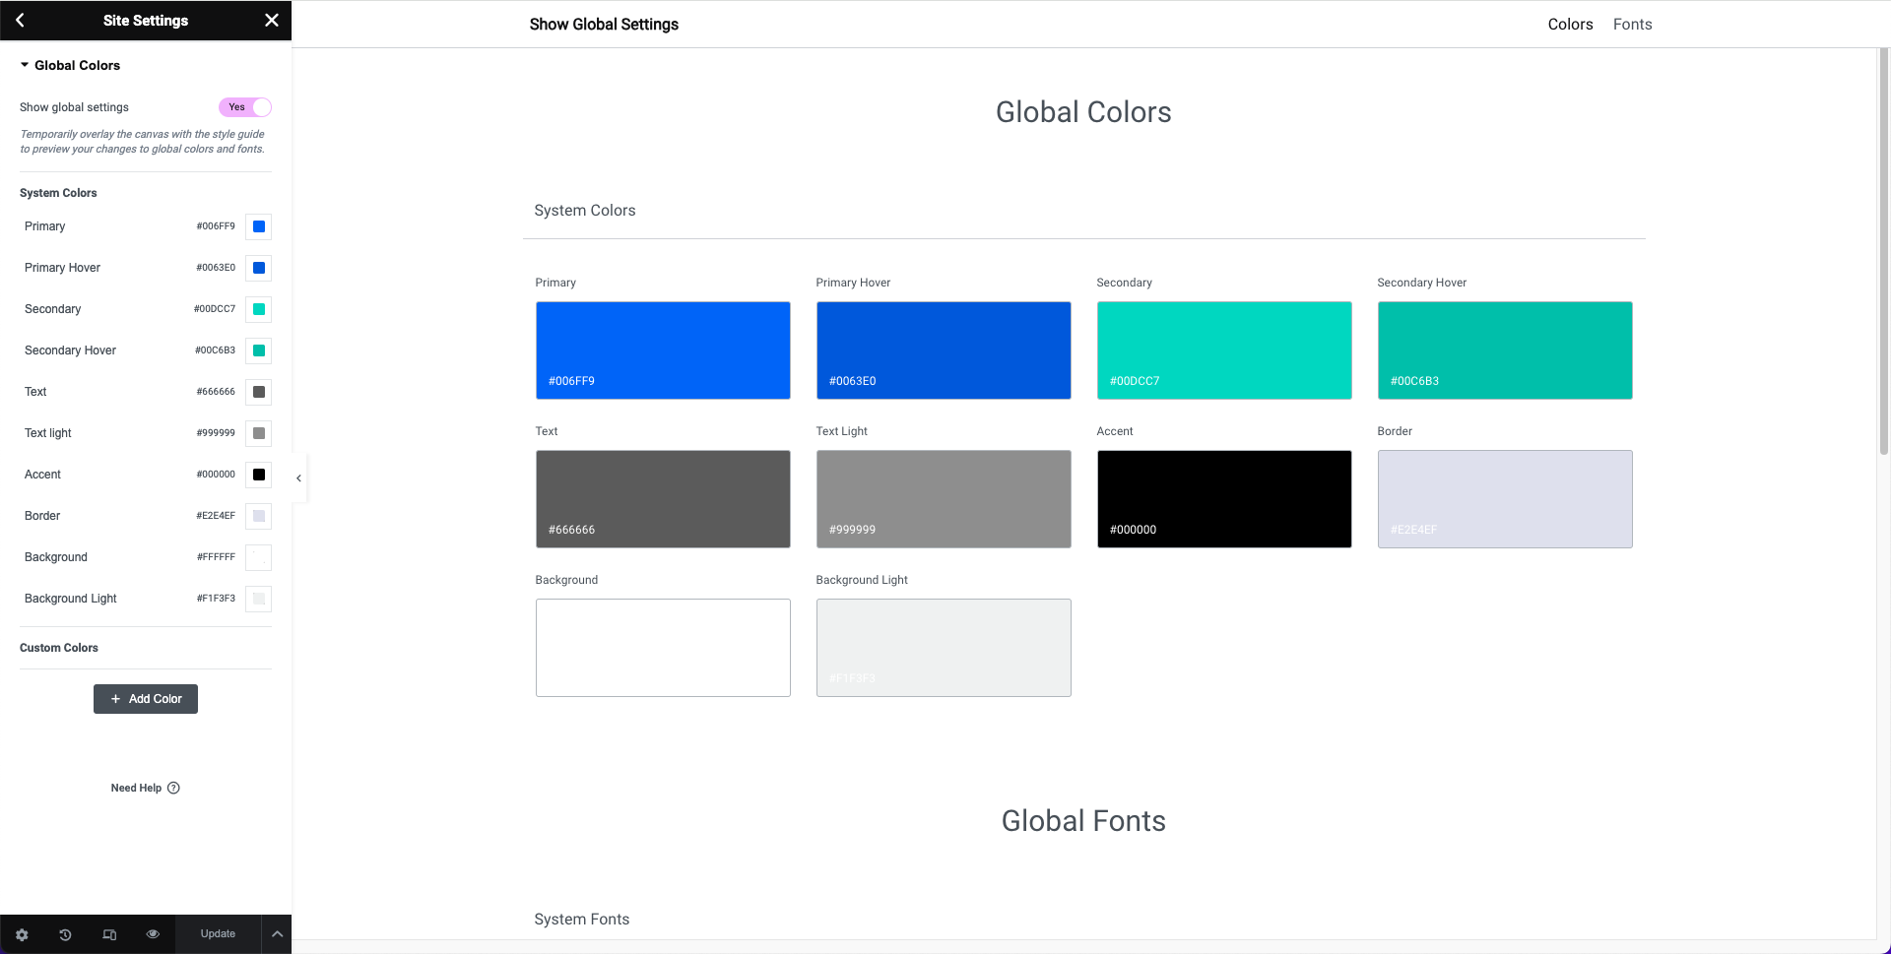Click the plus icon on Add Color
Screen dimensions: 1891x954
pos(116,699)
